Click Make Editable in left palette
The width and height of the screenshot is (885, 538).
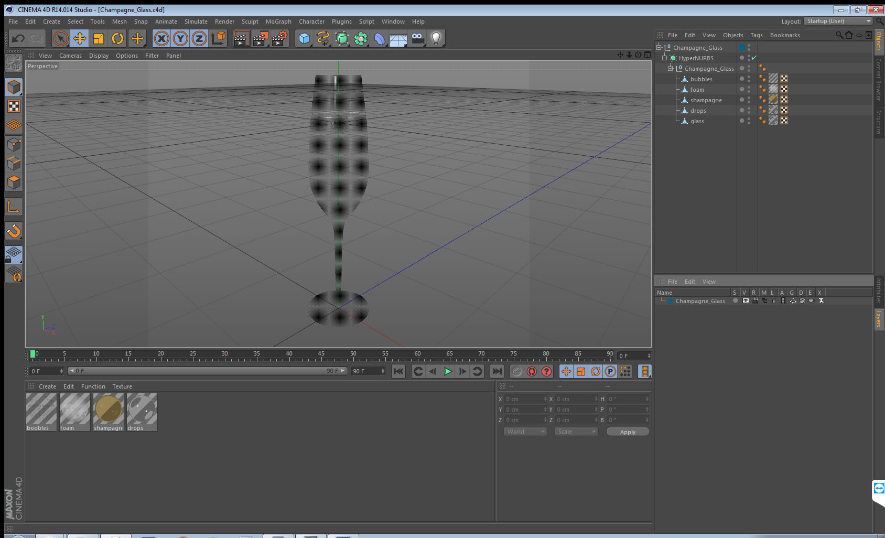pos(14,63)
